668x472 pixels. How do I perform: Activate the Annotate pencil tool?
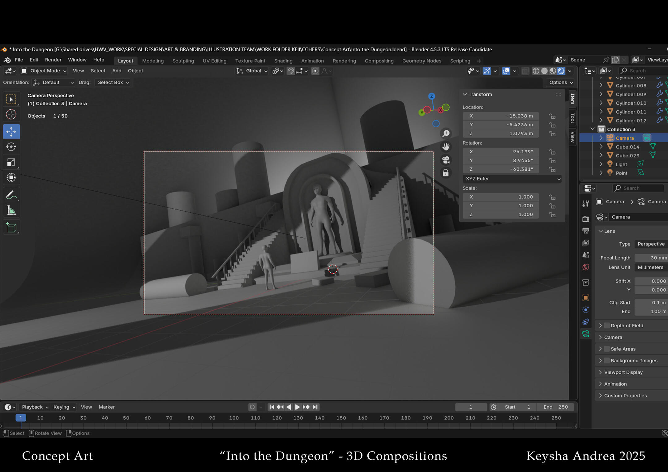(x=11, y=195)
